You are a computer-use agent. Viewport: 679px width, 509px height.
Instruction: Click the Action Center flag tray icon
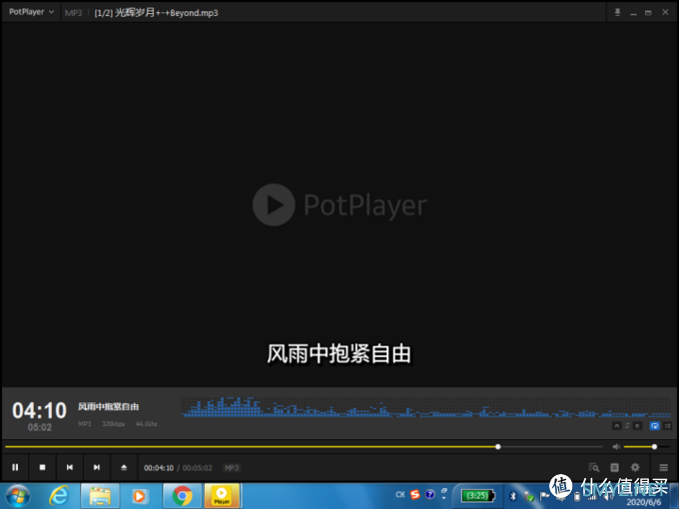(x=544, y=496)
